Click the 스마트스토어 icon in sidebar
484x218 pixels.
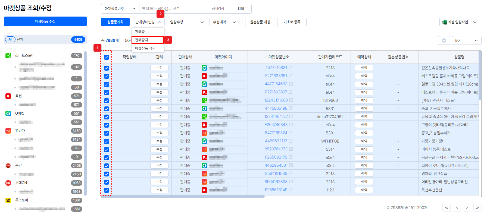pos(8,56)
